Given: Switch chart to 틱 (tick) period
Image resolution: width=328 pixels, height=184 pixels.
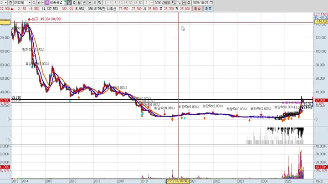Looking at the screenshot, I should [100, 3].
